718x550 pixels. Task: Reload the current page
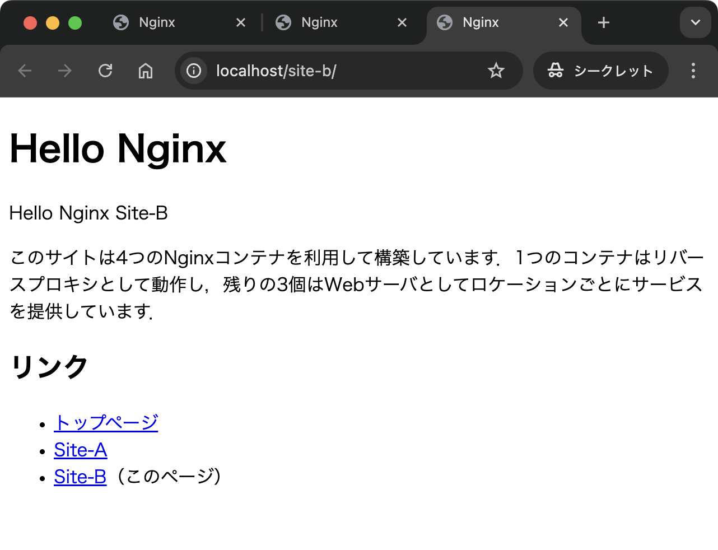click(x=105, y=71)
